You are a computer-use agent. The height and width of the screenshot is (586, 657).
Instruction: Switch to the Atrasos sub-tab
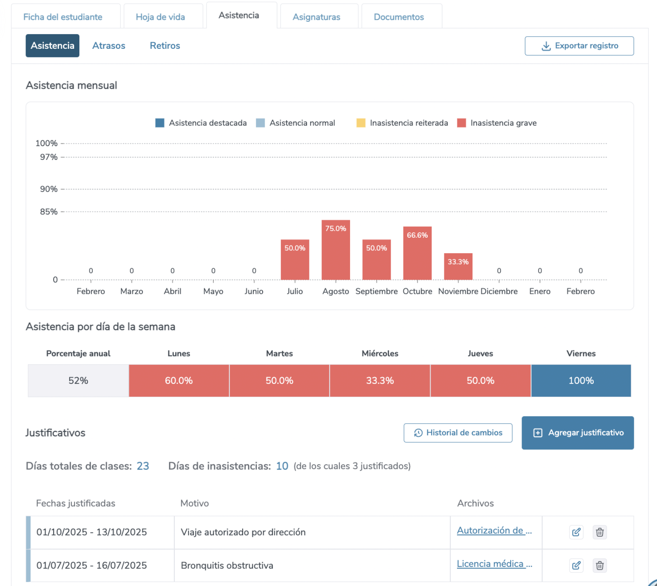[x=109, y=46]
